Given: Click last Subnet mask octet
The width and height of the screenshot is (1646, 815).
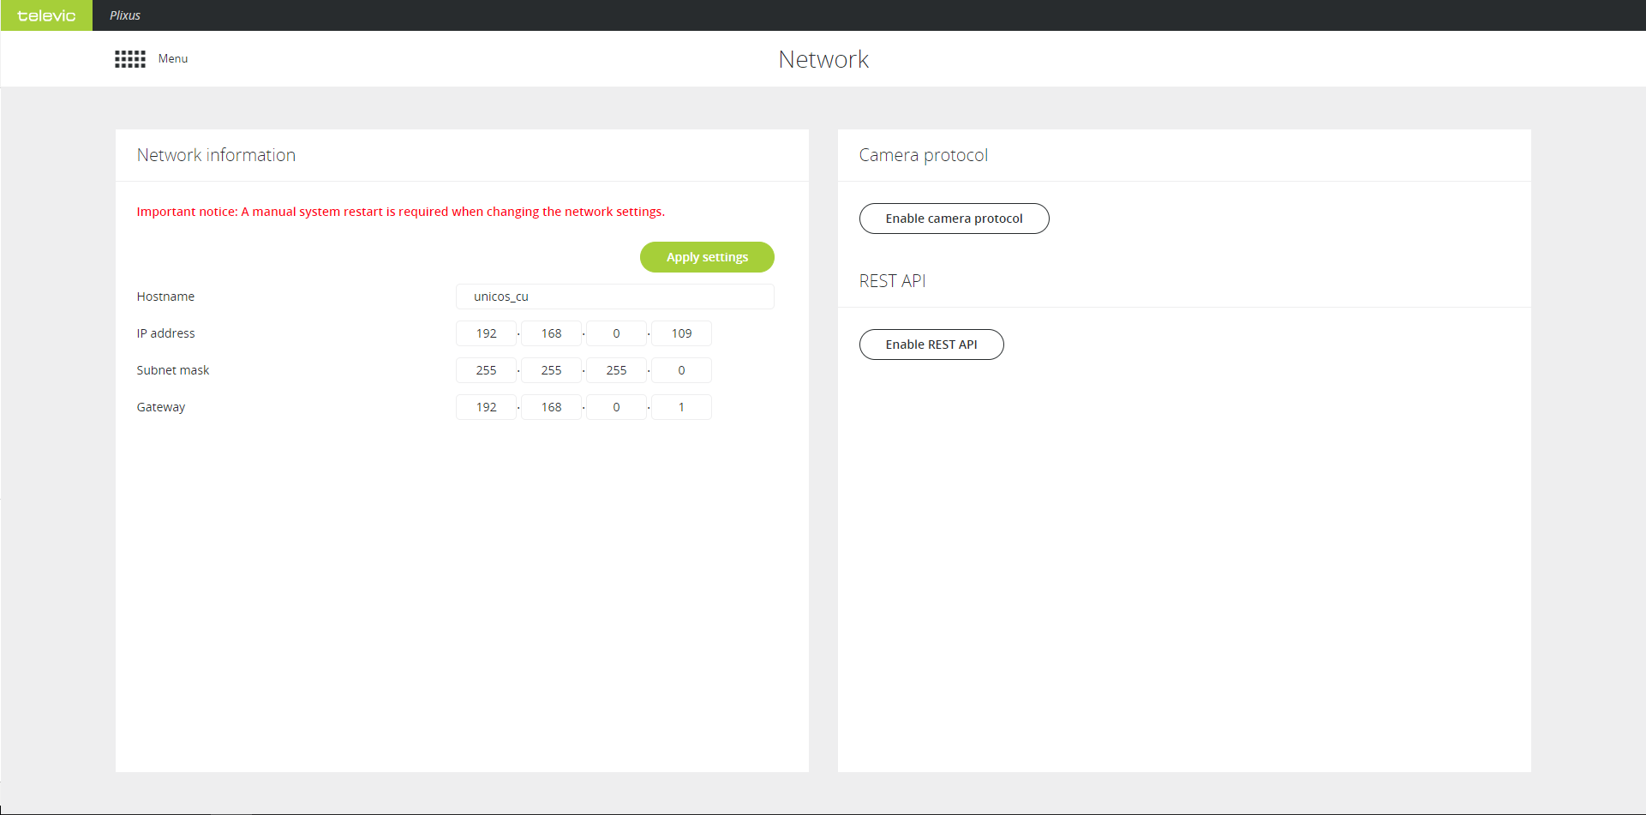Looking at the screenshot, I should (x=681, y=370).
